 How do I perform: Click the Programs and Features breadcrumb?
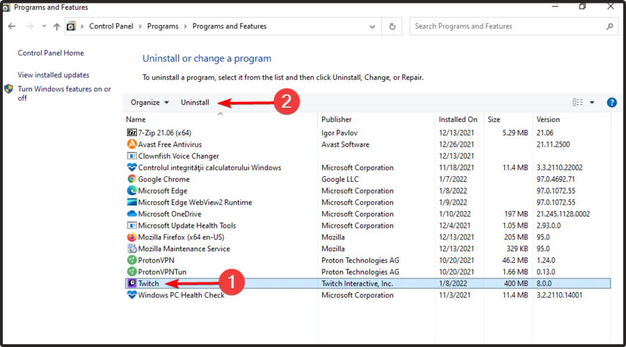[229, 26]
